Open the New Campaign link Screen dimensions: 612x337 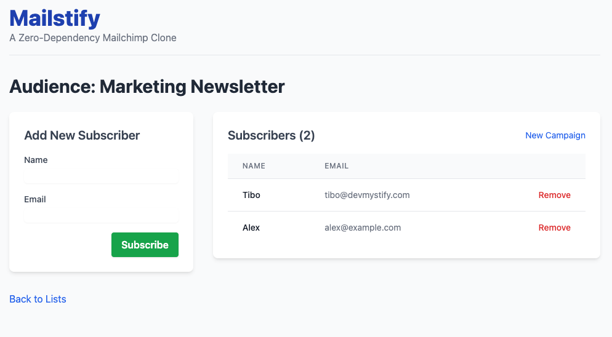pyautogui.click(x=555, y=135)
